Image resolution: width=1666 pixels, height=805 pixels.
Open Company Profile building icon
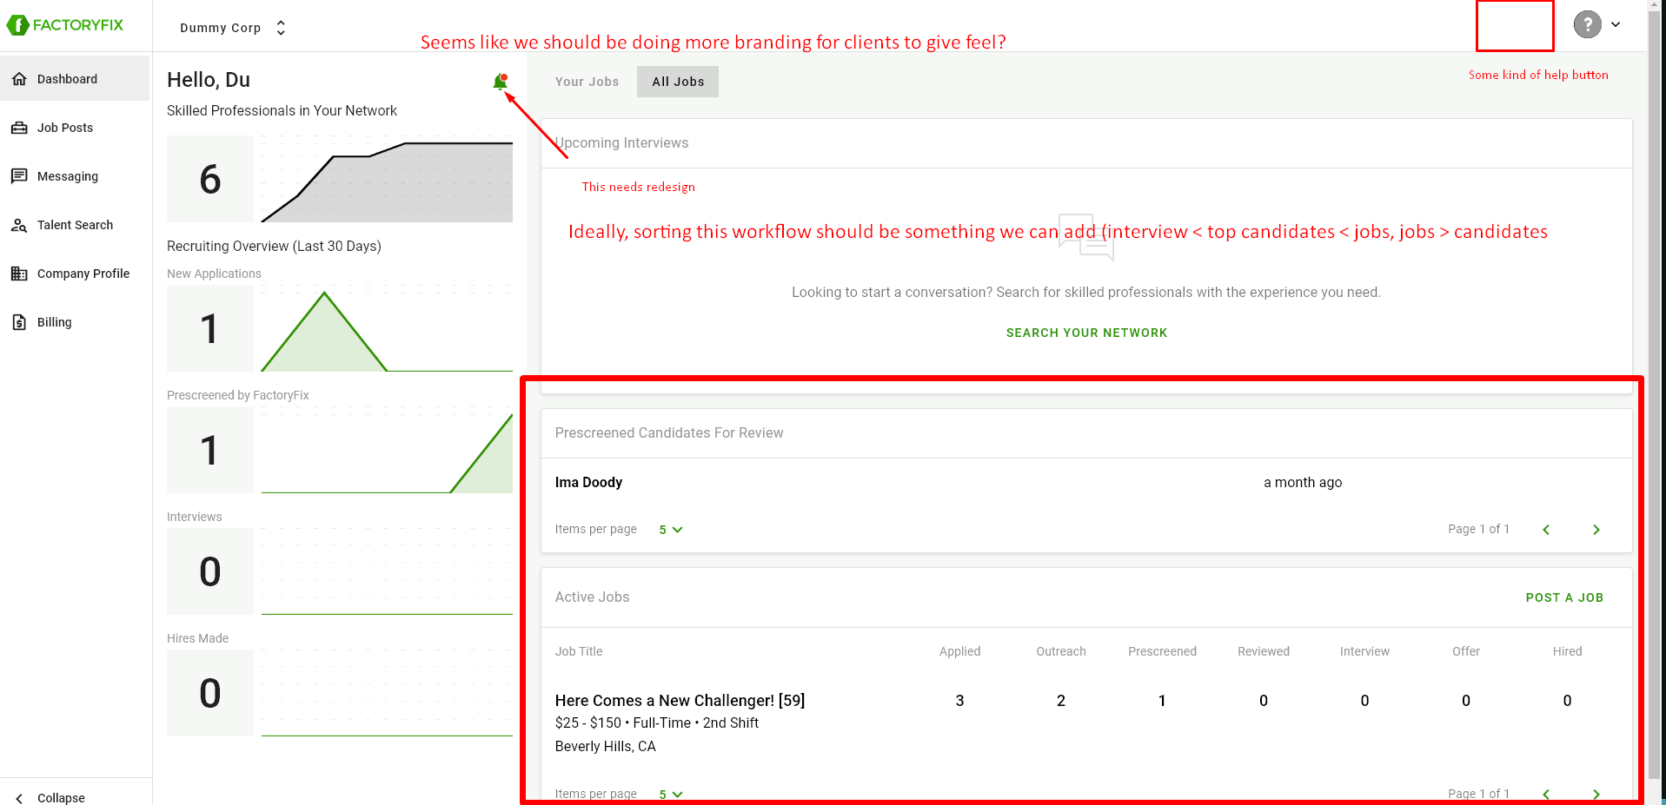[x=19, y=274]
